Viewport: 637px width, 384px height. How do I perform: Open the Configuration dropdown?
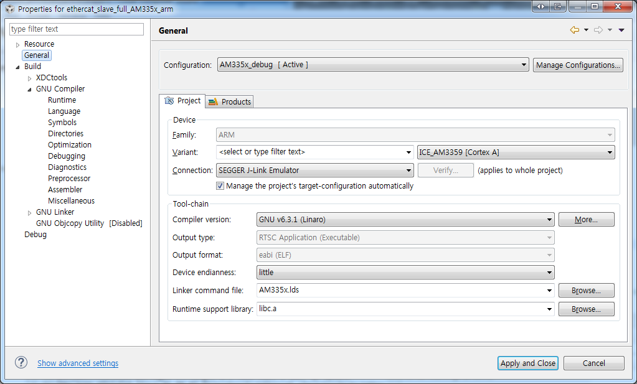(373, 65)
